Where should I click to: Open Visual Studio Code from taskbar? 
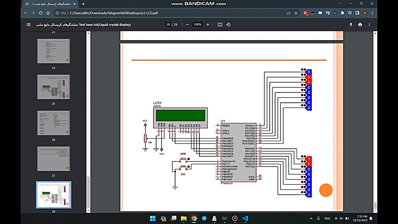pyautogui.click(x=245, y=218)
